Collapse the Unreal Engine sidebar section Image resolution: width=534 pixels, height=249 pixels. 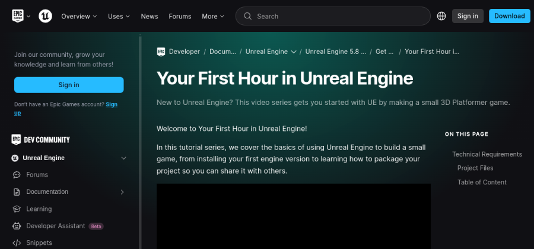[123, 158]
